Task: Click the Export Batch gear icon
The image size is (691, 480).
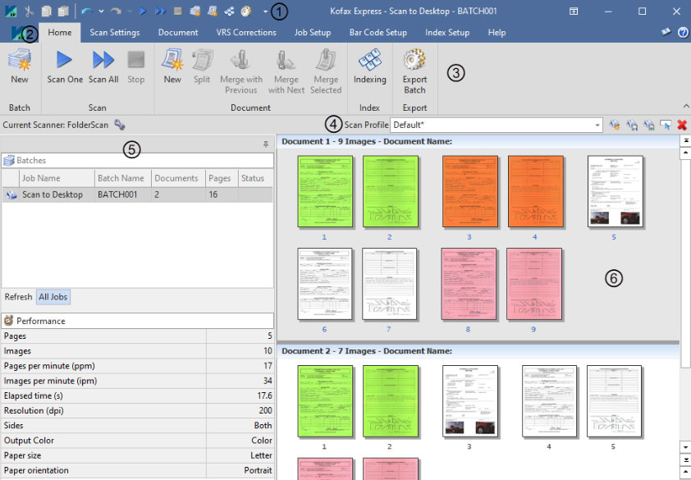Action: click(414, 61)
